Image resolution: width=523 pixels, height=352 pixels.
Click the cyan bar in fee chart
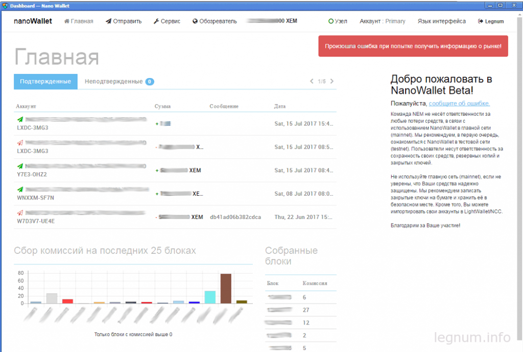click(210, 297)
